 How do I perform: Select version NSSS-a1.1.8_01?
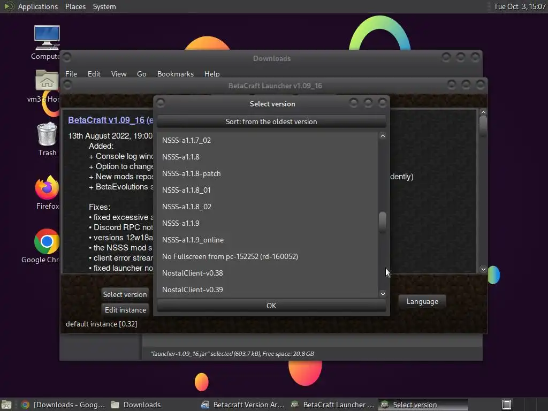coord(268,190)
